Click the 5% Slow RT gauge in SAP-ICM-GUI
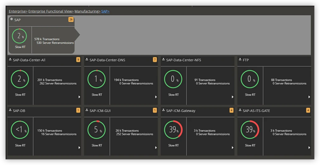This screenshot has height=165, width=320. pos(96,130)
